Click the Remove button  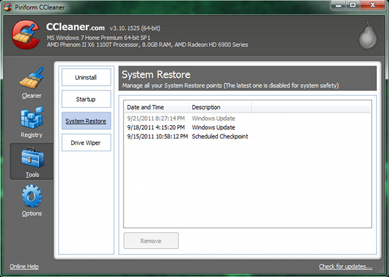151,241
